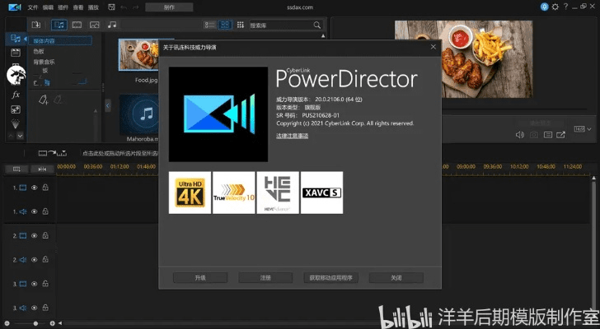
Task: Open the Particle Room icon
Action: click(16, 123)
